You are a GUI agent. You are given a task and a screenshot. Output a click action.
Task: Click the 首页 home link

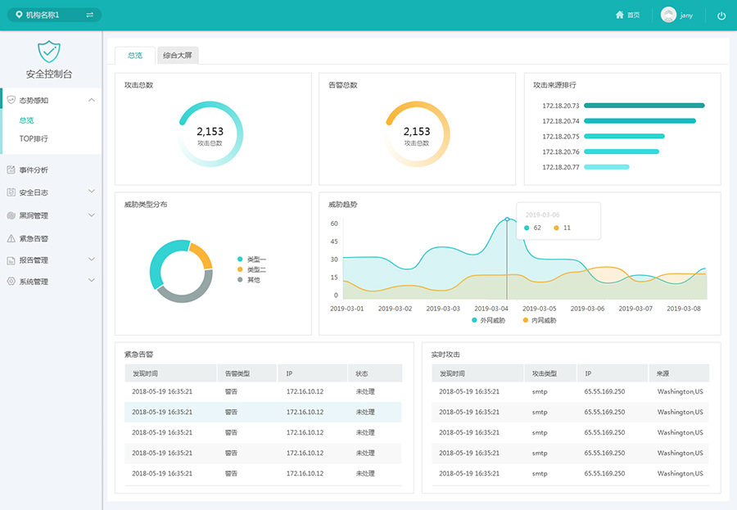633,16
